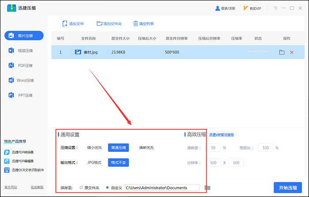Open 迅捷PDF转换器 recommendation
309x197 pixels.
click(19, 152)
